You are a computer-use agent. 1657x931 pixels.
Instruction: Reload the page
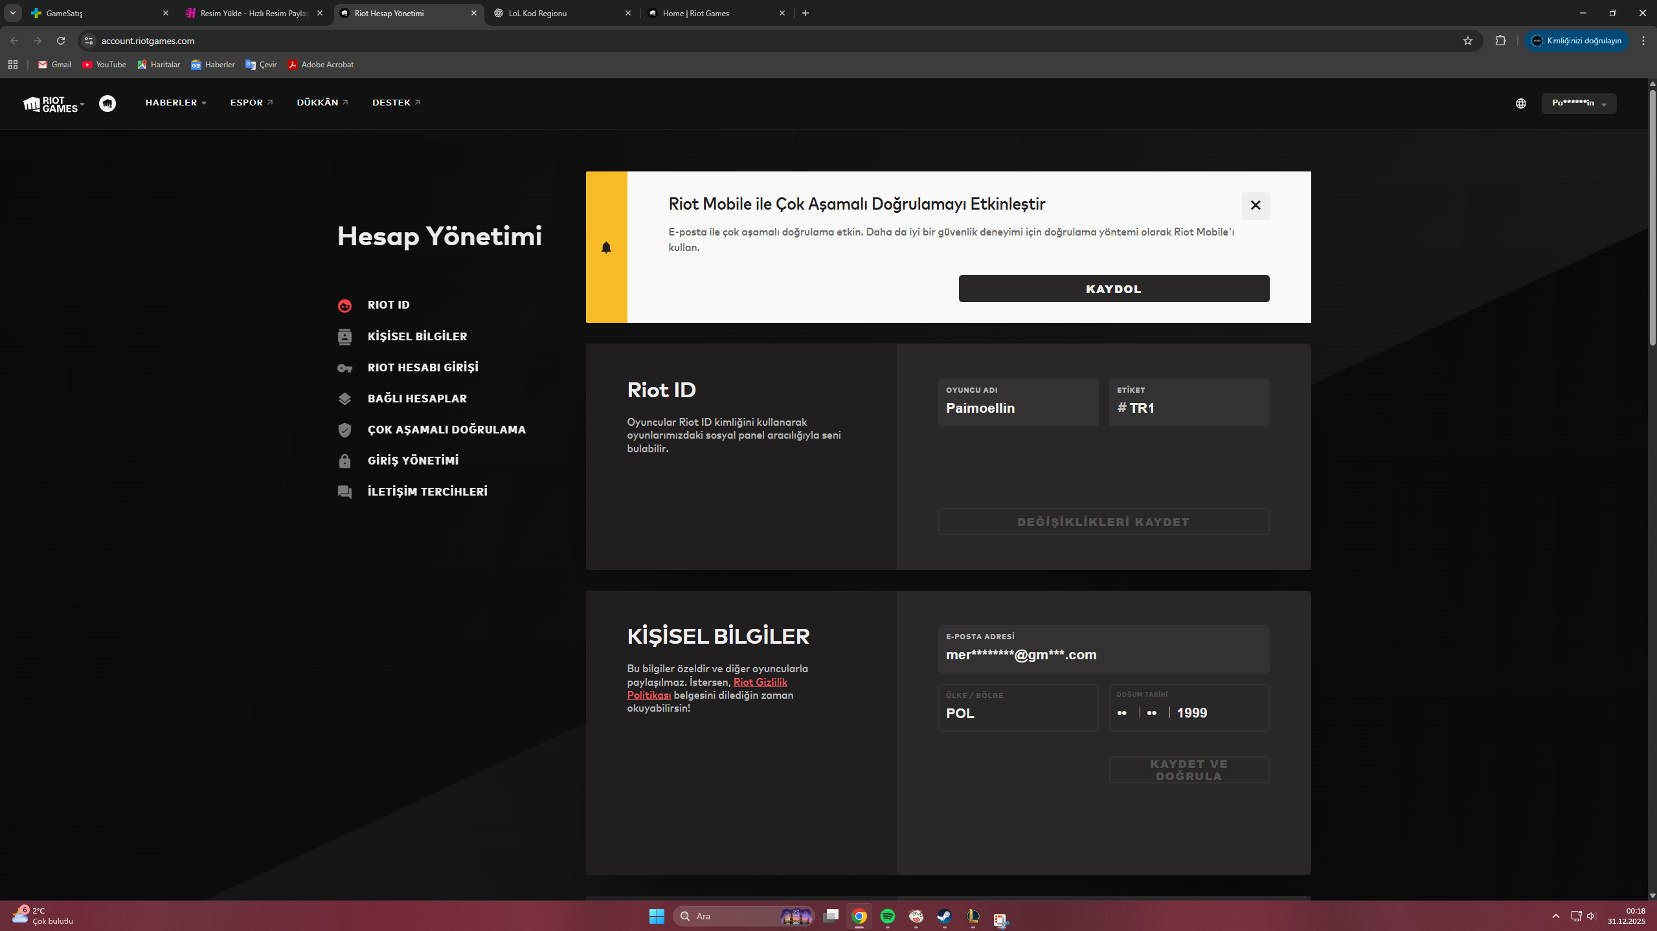pyautogui.click(x=61, y=41)
